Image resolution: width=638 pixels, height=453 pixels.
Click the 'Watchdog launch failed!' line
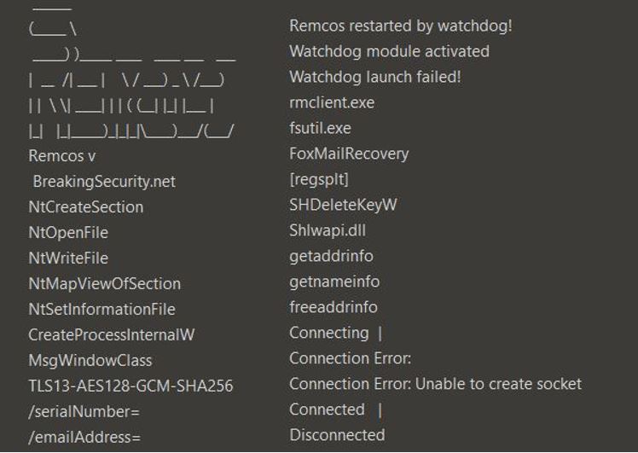374,77
